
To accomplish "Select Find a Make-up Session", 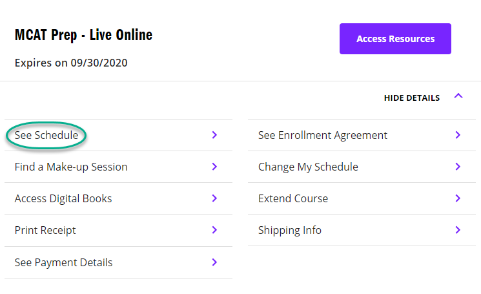I will point(71,167).
